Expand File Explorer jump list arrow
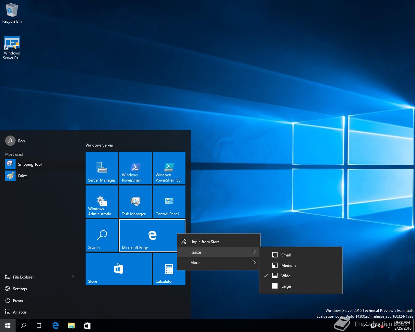The width and height of the screenshot is (415, 332). [73, 277]
